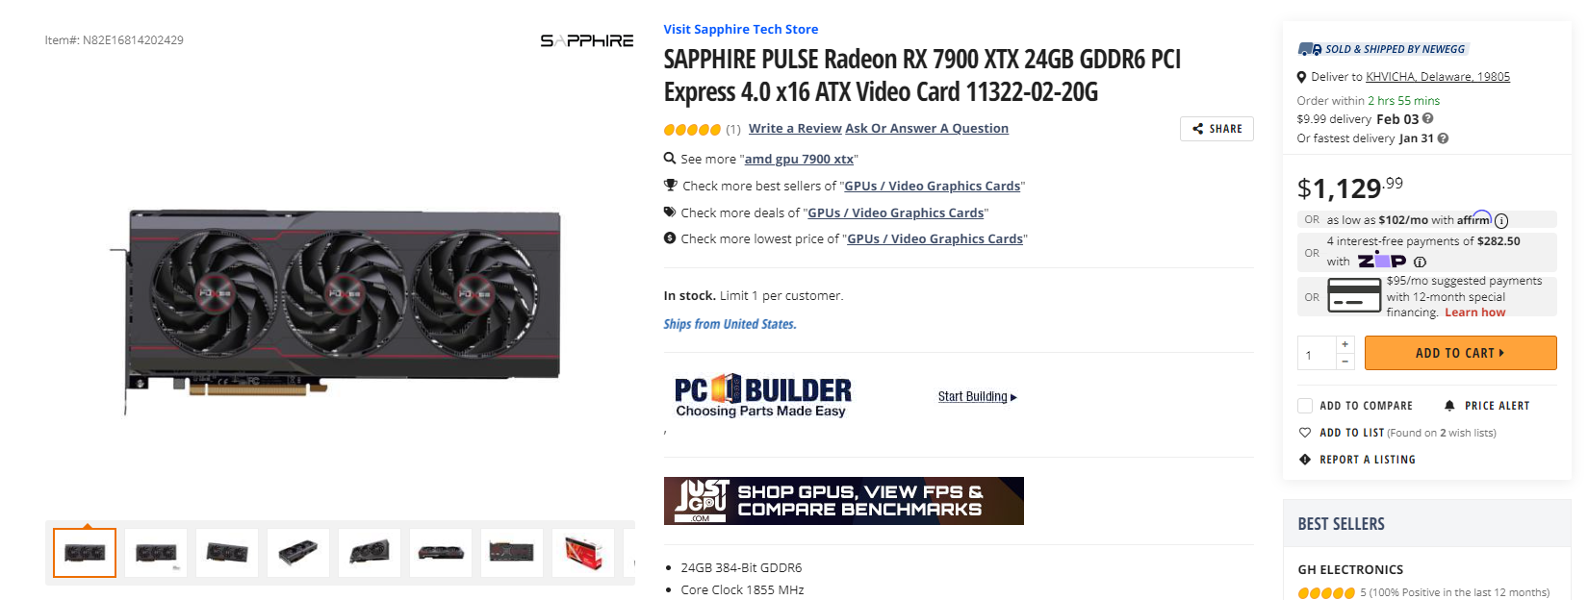The width and height of the screenshot is (1588, 600).
Task: Check the Add to Compare checkbox
Action: (1305, 406)
